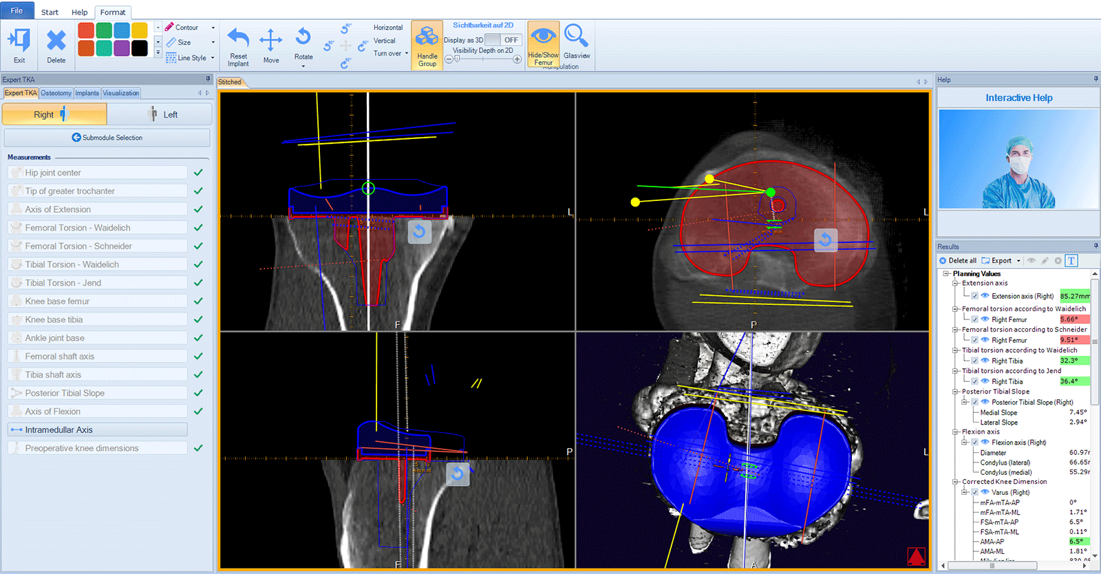Pick the yellow color swatch
The width and height of the screenshot is (1101, 574).
click(x=140, y=30)
